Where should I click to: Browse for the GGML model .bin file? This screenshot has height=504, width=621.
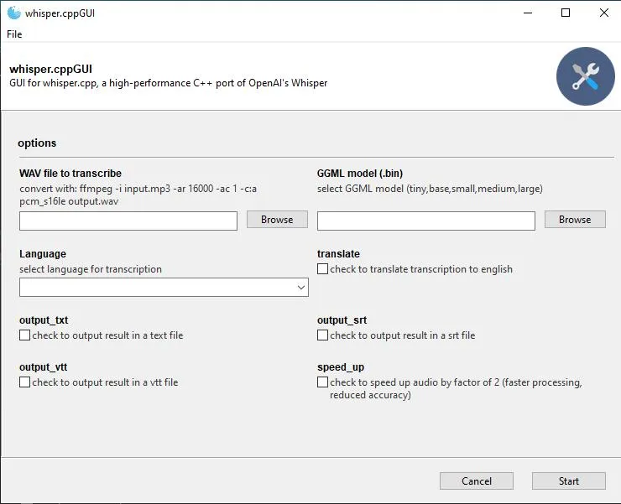(x=575, y=220)
